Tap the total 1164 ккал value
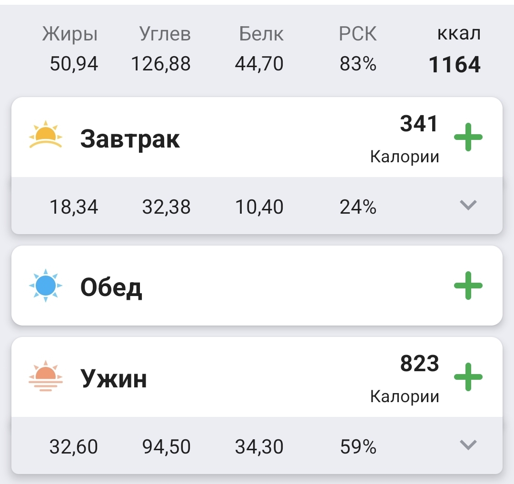This screenshot has height=484, width=514. [455, 65]
